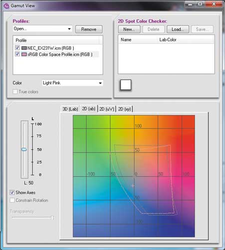Uncheck the sRGB Color Space Profile checkbox
The width and height of the screenshot is (225, 250).
[17, 54]
